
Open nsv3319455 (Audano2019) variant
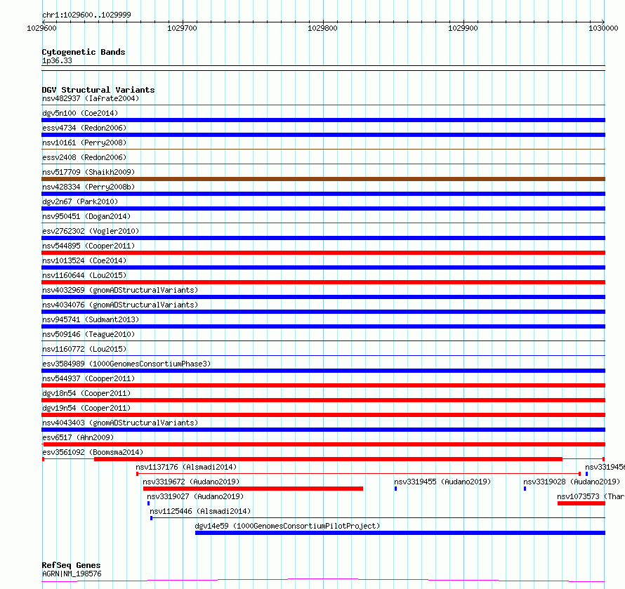click(442, 482)
